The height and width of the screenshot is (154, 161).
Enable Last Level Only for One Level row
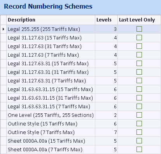(x=139, y=115)
